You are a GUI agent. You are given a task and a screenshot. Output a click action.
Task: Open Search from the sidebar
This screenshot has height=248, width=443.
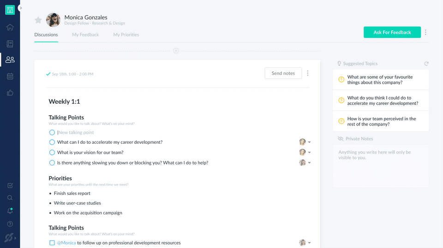pyautogui.click(x=10, y=198)
